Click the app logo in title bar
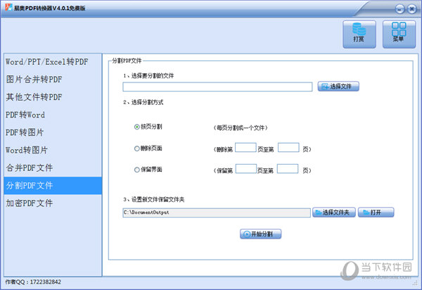422x290 pixels. click(x=8, y=7)
